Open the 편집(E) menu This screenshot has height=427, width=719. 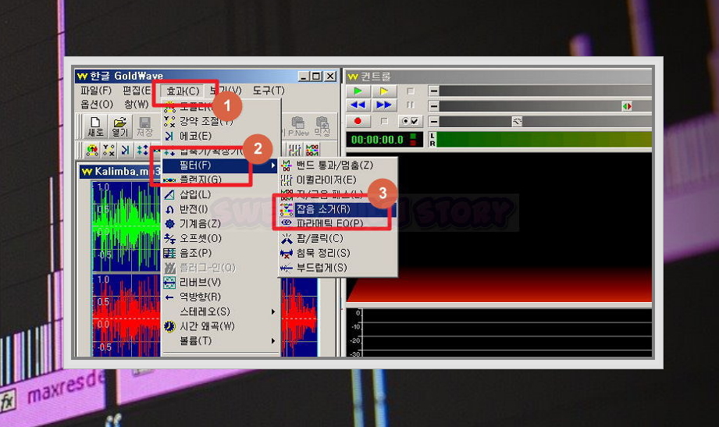click(137, 91)
